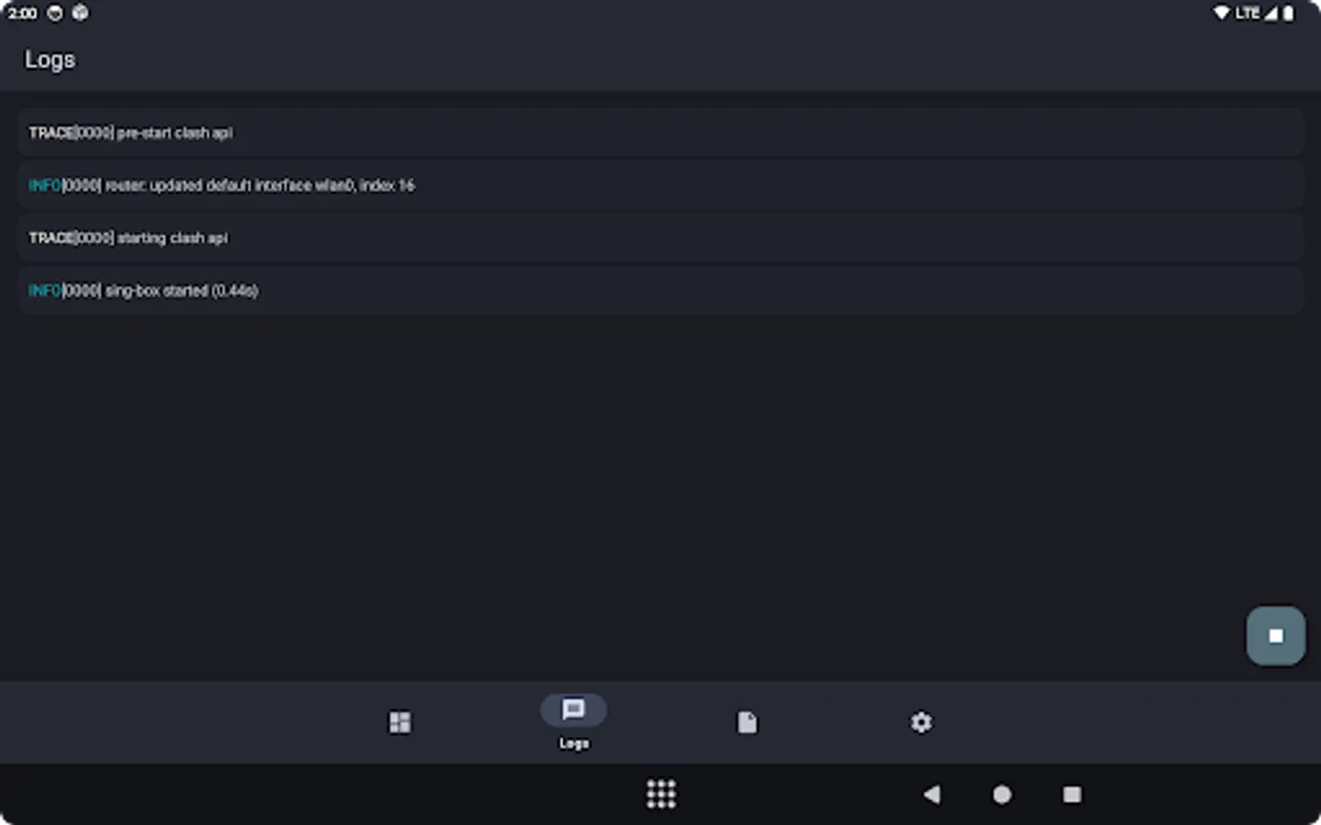Open Configuration via the file icon
This screenshot has width=1321, height=825.
(x=747, y=723)
